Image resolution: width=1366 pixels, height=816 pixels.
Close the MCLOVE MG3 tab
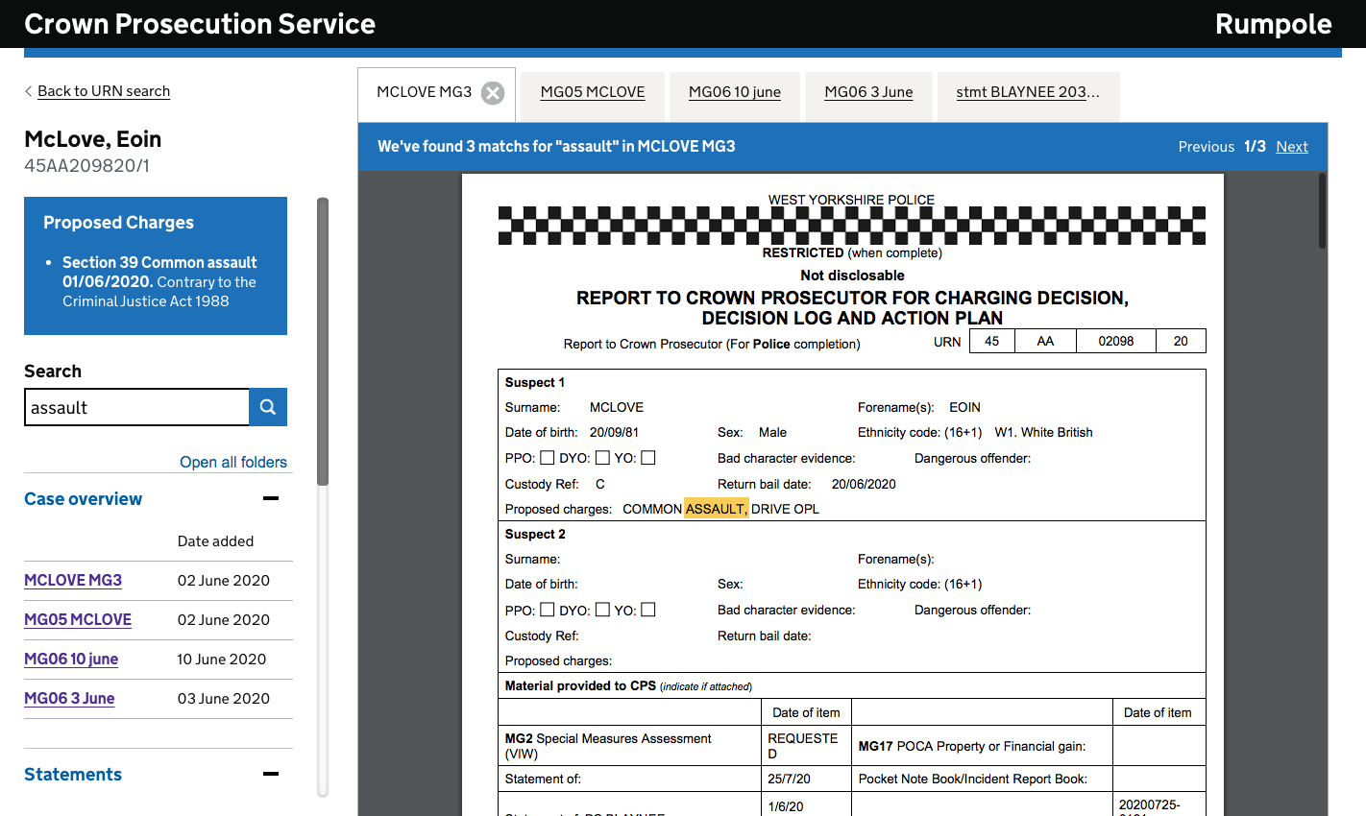coord(493,93)
